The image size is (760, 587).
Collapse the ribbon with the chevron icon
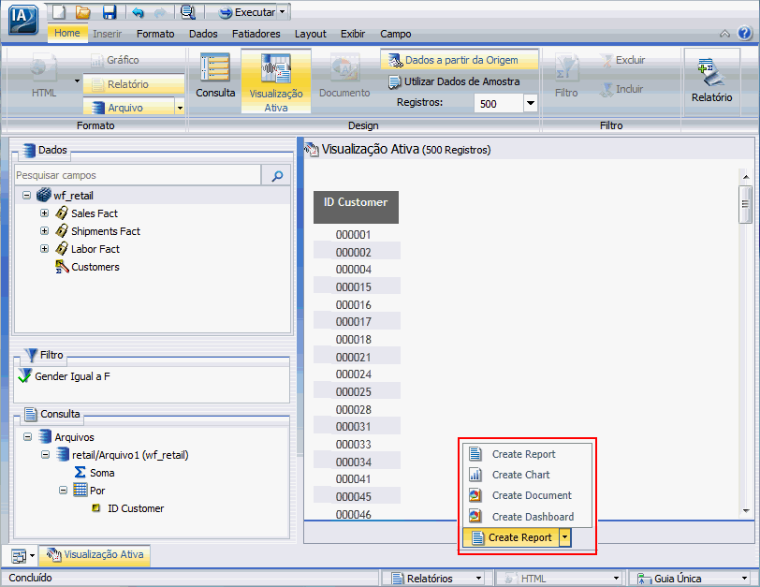coord(724,34)
